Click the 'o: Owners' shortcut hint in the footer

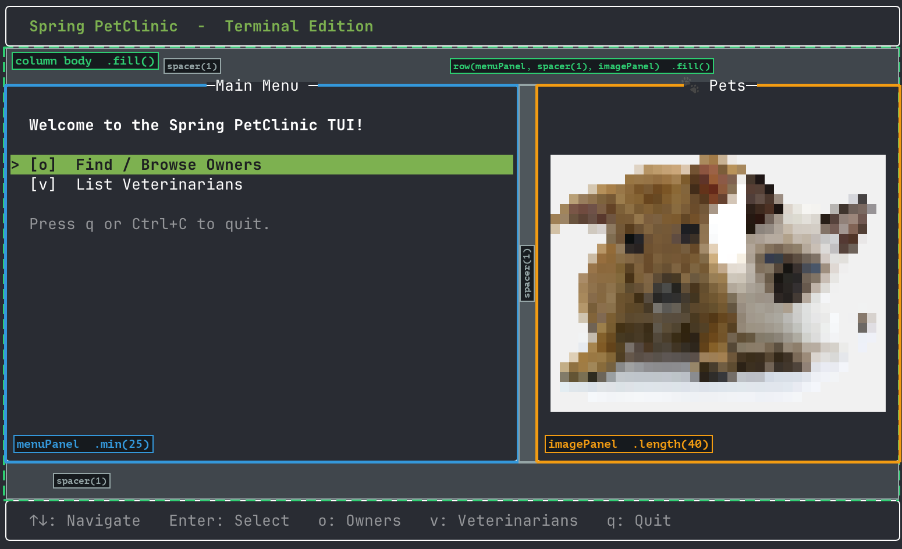pyautogui.click(x=360, y=521)
